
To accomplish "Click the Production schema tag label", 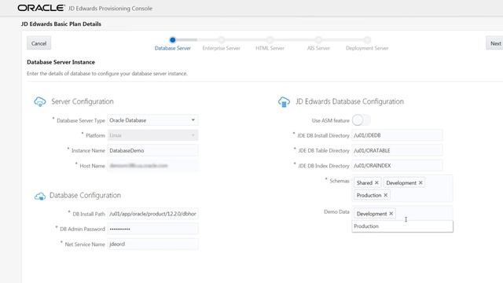I will point(369,195).
